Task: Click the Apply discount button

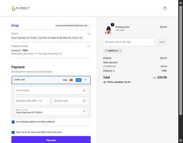Action: coord(162,42)
